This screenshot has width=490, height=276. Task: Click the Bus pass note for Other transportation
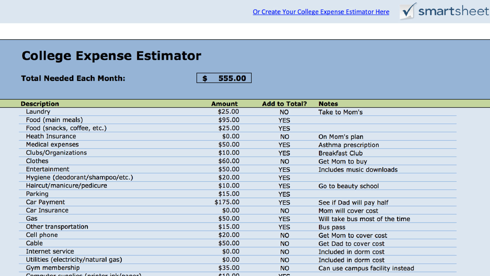tap(332, 227)
